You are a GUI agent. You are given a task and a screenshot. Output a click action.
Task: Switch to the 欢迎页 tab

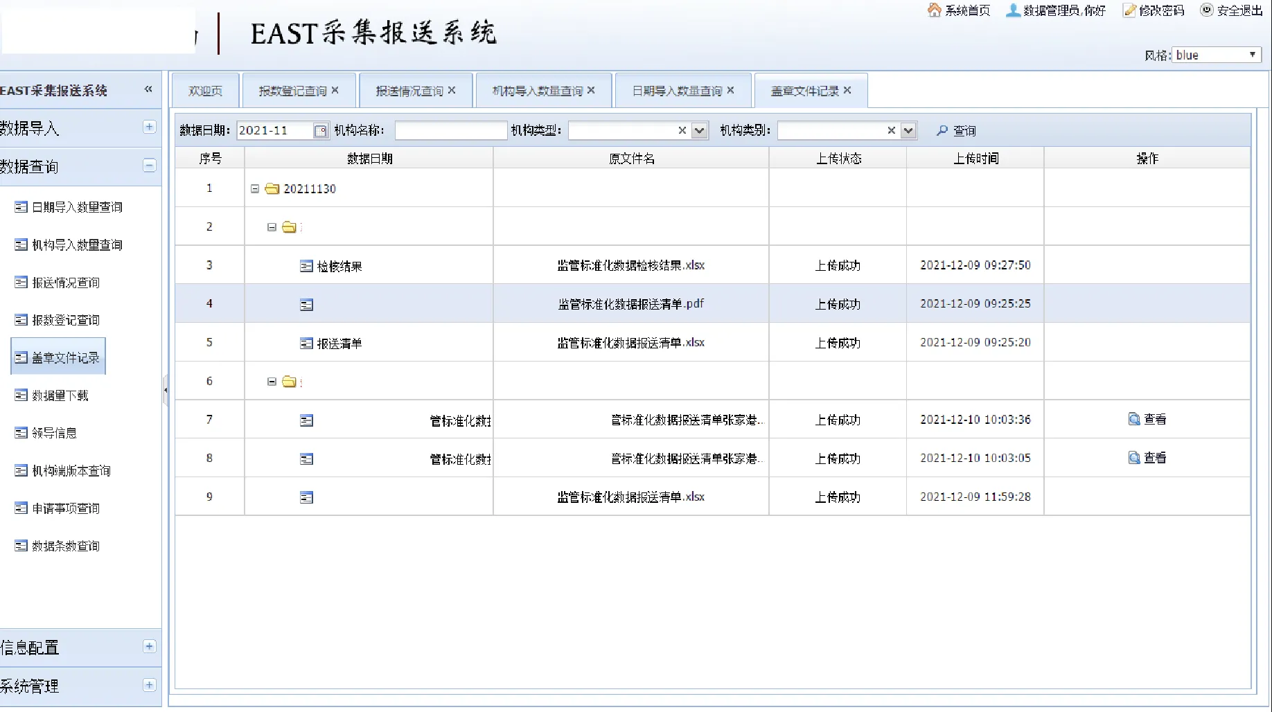[205, 91]
